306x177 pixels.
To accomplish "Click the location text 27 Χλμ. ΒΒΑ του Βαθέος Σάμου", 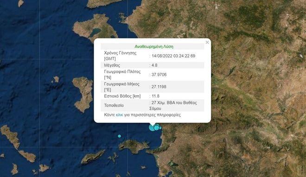I will pos(173,105).
